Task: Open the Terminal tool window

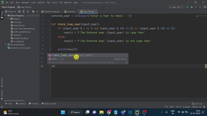Action: pos(34,104)
